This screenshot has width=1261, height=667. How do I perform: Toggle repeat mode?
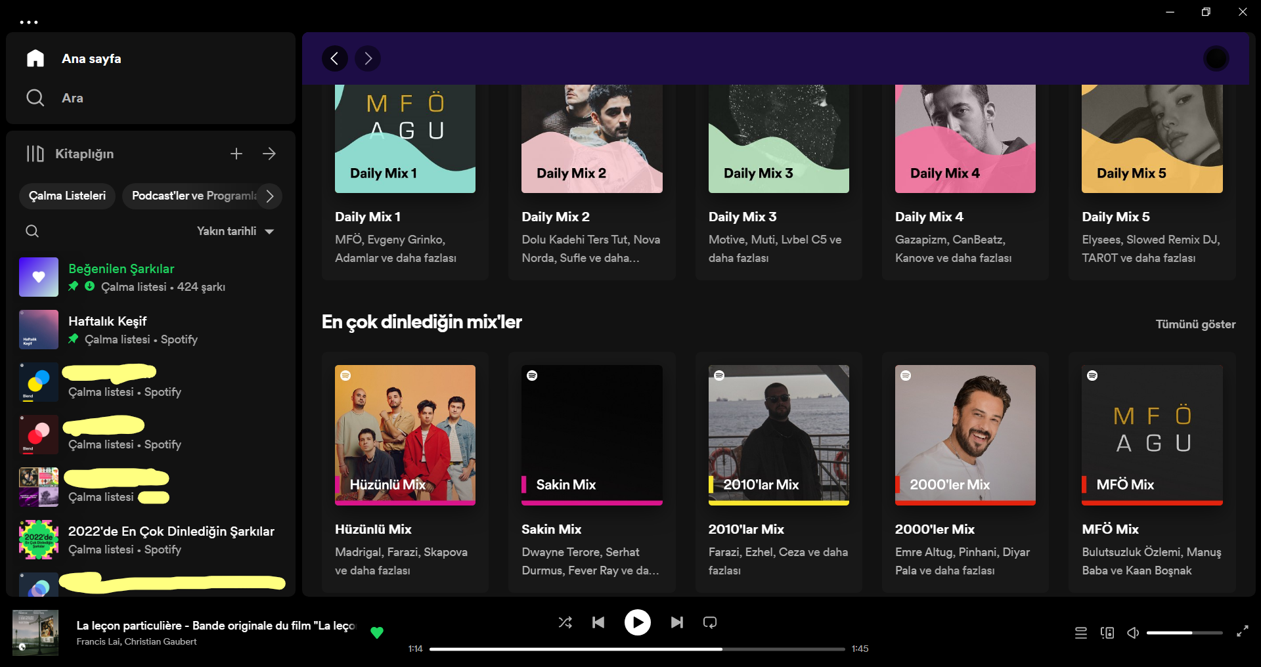click(x=710, y=622)
